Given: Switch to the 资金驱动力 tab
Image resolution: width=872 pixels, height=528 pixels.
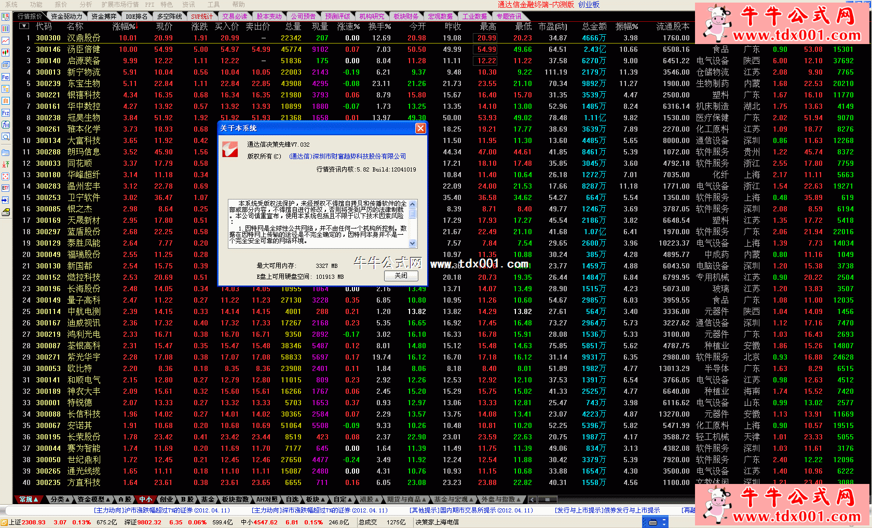Looking at the screenshot, I should pyautogui.click(x=66, y=17).
